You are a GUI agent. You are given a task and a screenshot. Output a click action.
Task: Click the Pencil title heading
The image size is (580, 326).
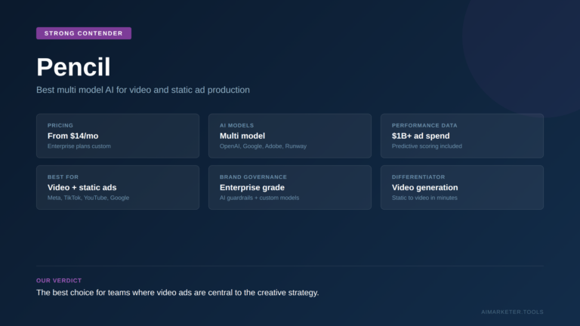click(x=73, y=67)
